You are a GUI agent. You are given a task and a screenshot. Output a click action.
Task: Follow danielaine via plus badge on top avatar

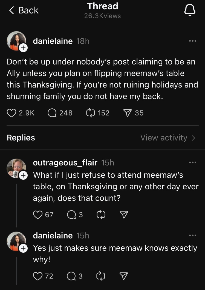coord(23,48)
